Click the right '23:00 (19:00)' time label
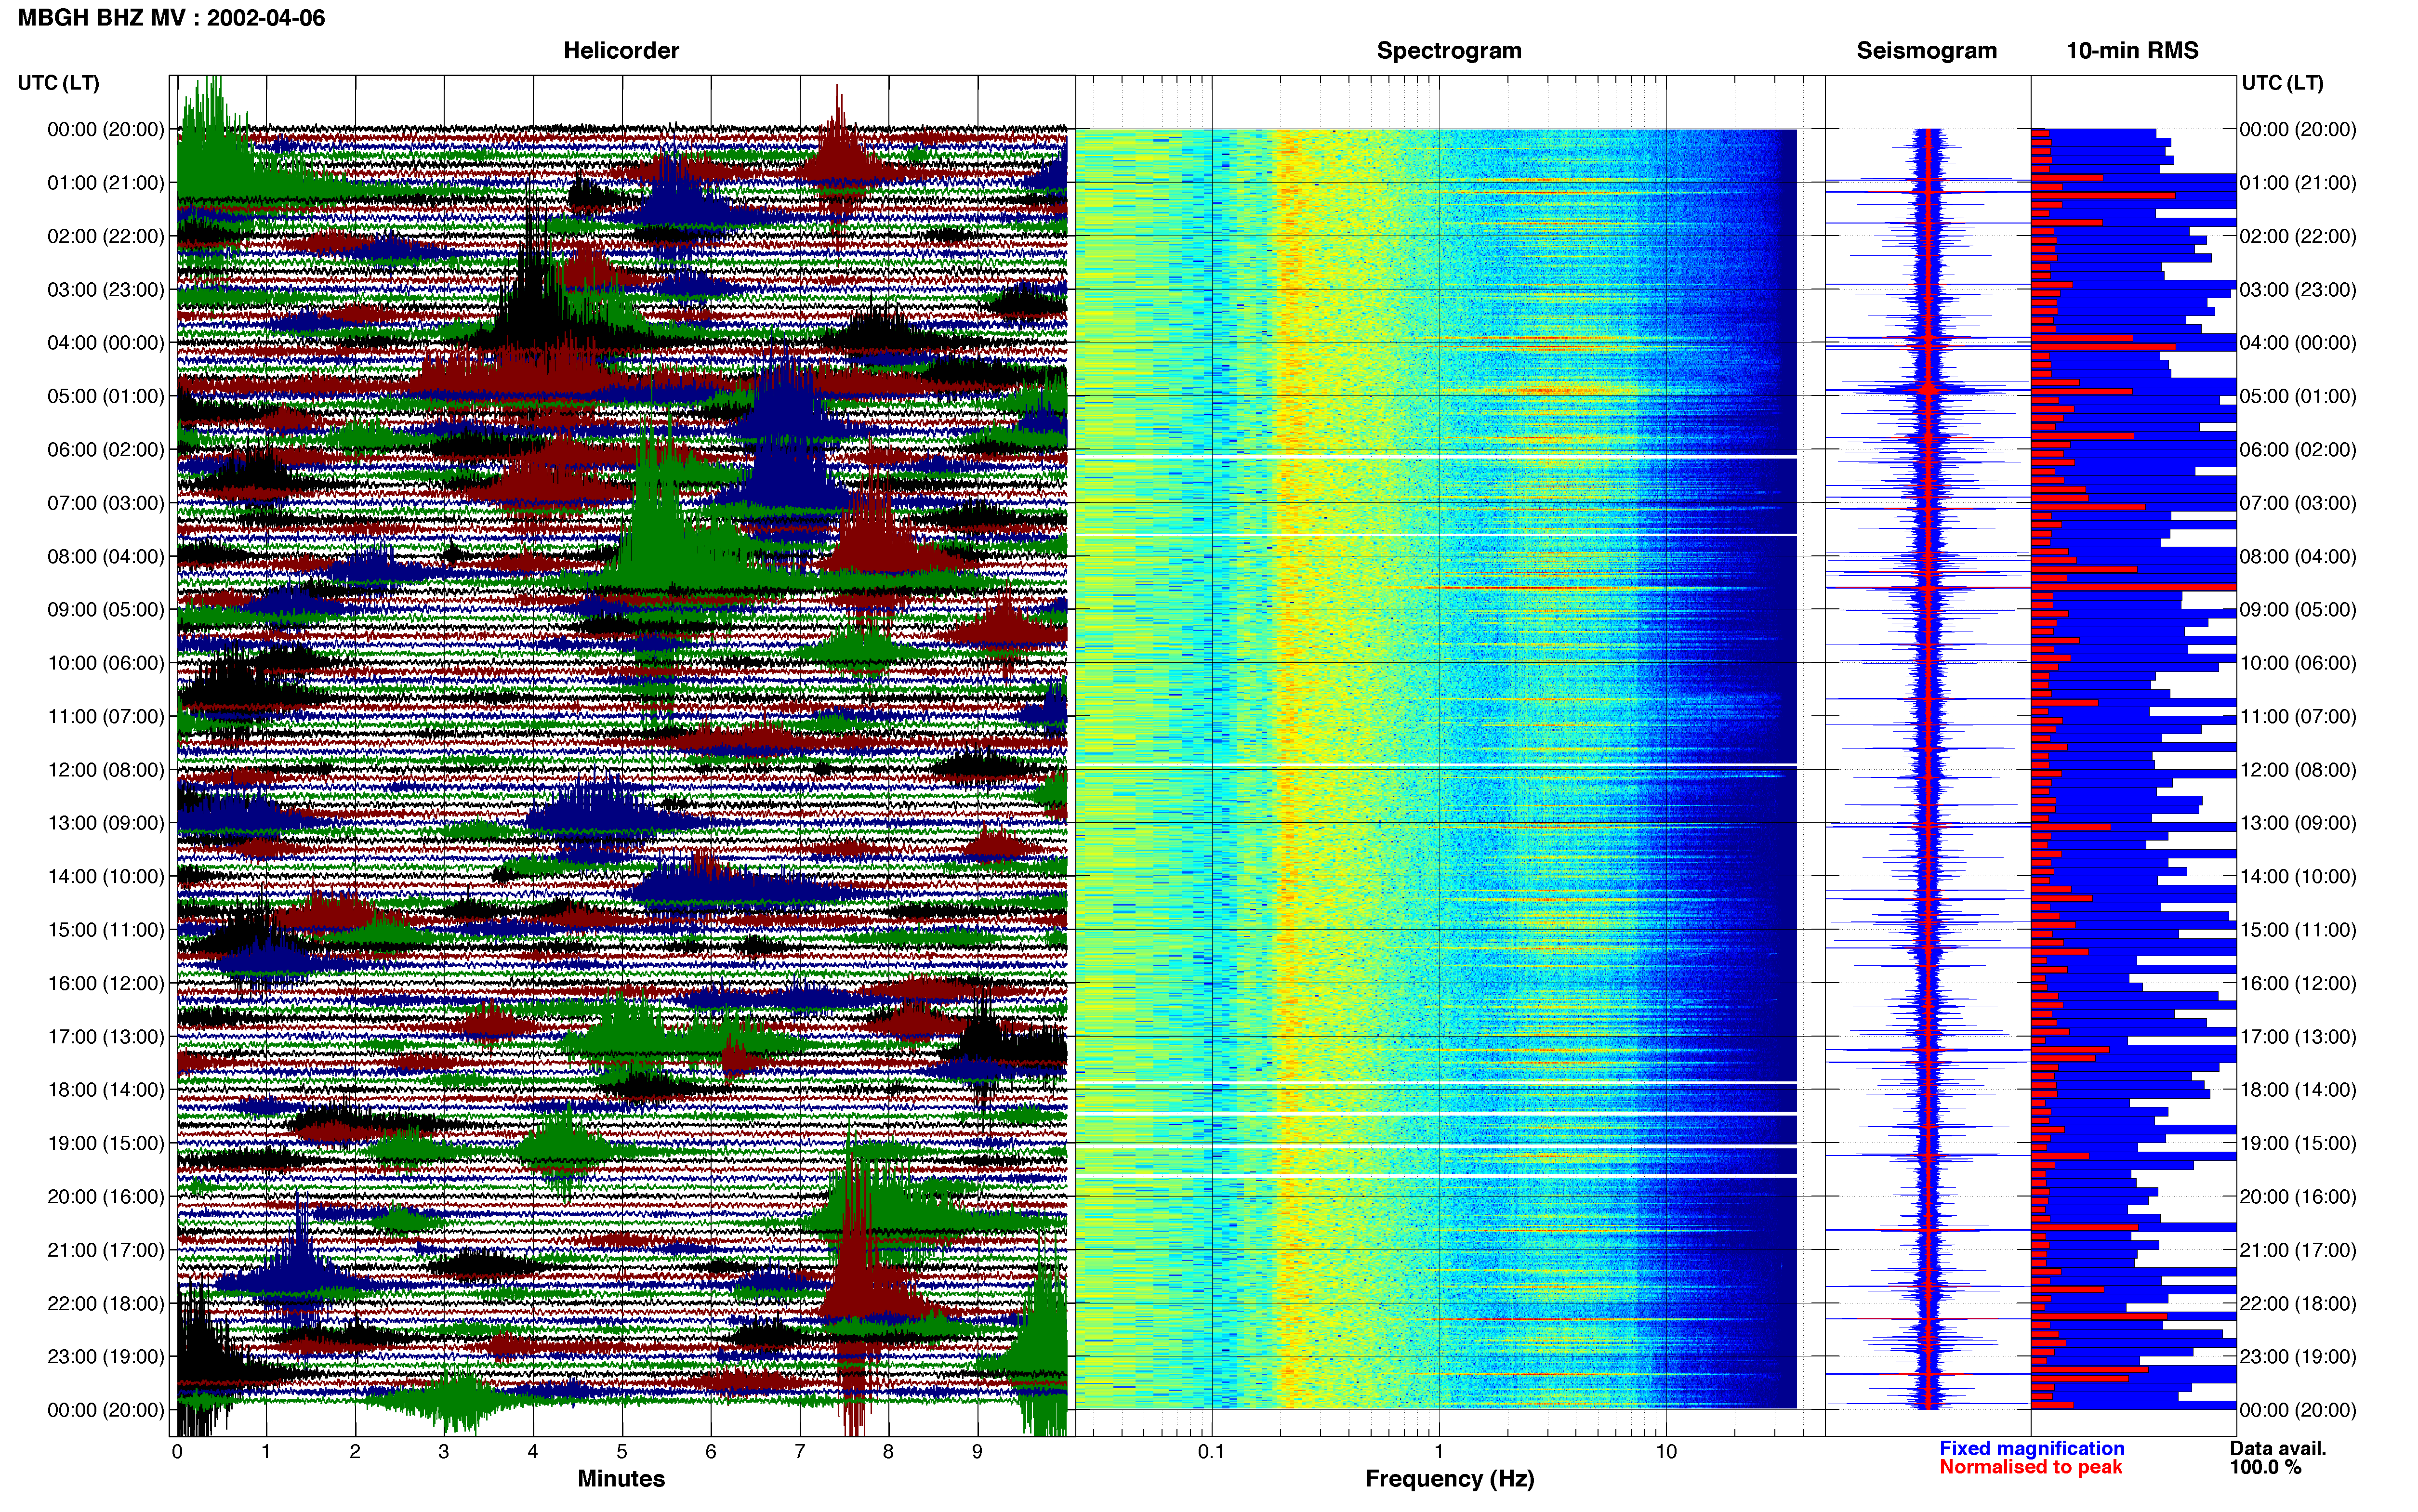Viewport: 2418px width, 1512px height. [x=2298, y=1357]
